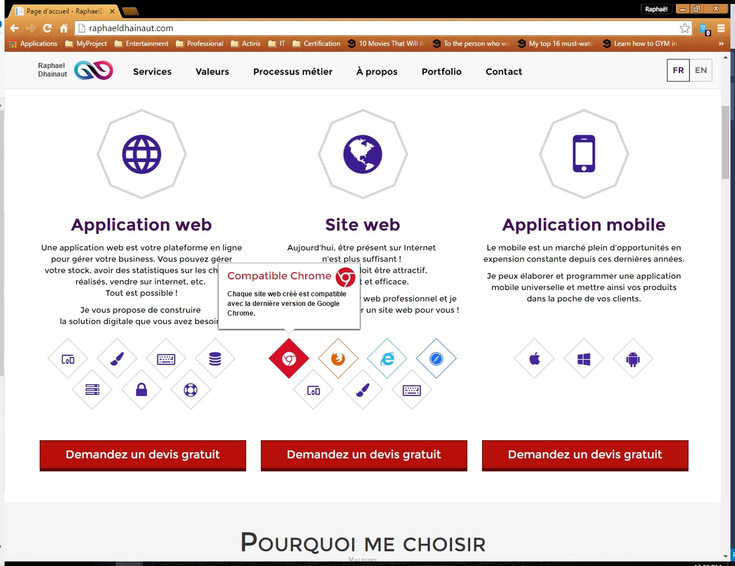
Task: Click the Raphaël profile button in title bar
Action: 656,9
